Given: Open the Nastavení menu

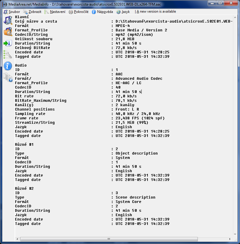Looking at the screenshot, I should point(55,12).
